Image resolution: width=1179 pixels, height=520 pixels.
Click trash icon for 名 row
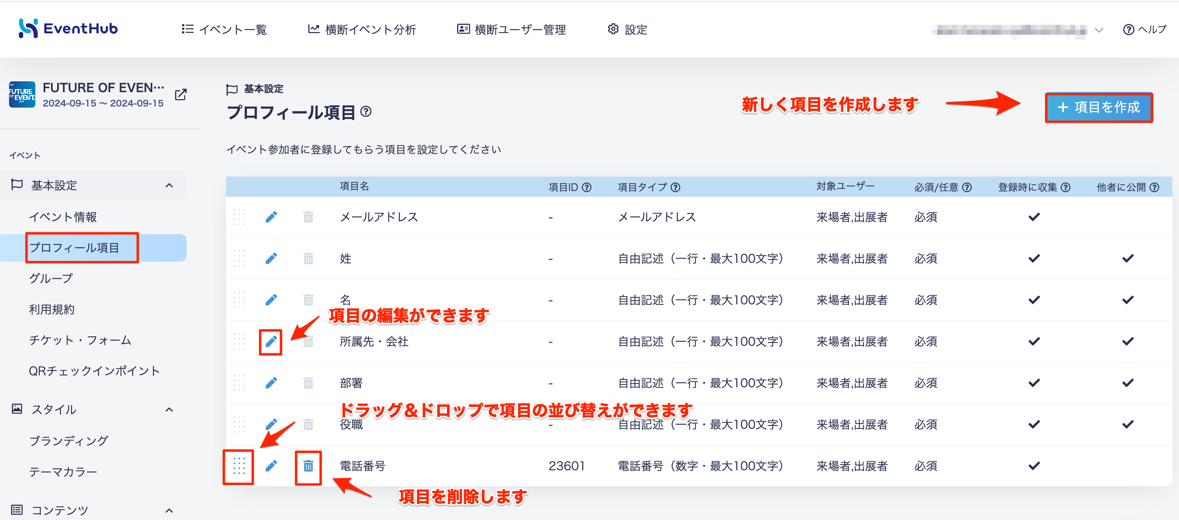308,300
